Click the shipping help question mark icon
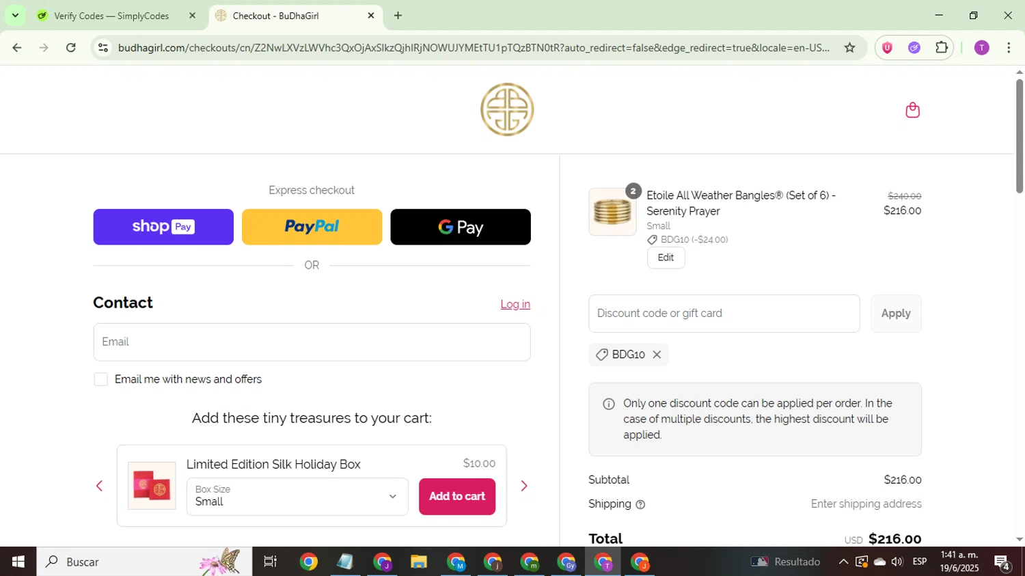This screenshot has width=1025, height=576. pyautogui.click(x=640, y=505)
